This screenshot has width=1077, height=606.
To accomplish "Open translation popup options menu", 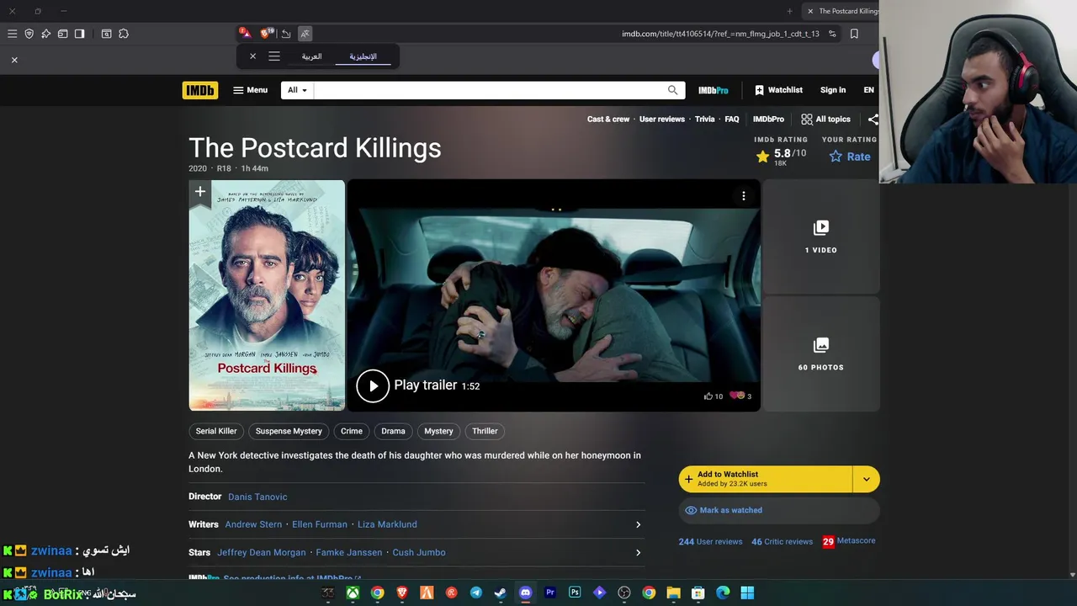I will [x=274, y=56].
